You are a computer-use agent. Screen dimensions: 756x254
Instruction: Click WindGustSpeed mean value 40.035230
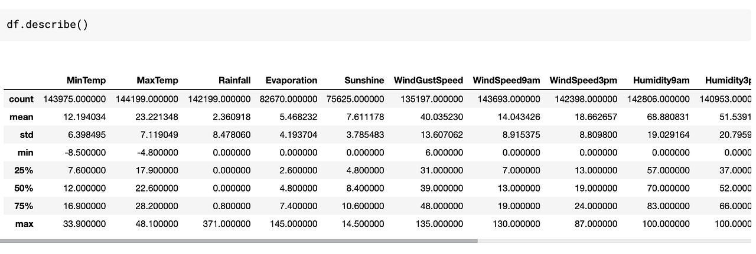(x=443, y=117)
